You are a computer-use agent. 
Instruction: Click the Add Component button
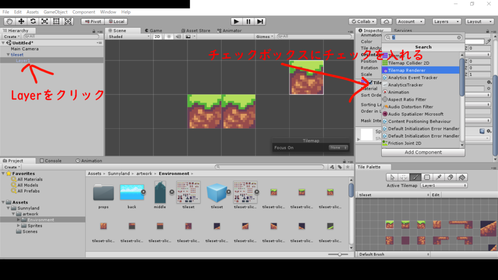423,152
